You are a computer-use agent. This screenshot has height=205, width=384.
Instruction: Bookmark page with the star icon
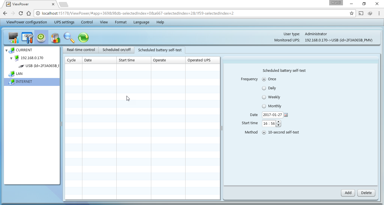[351, 13]
